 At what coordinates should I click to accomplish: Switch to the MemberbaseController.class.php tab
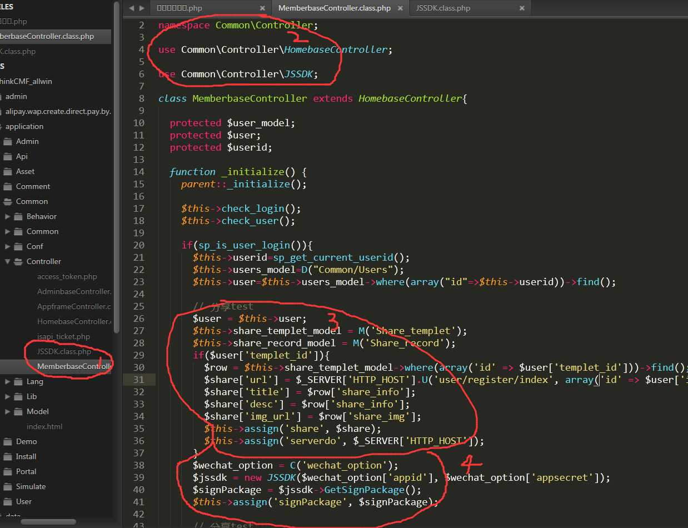tap(340, 8)
